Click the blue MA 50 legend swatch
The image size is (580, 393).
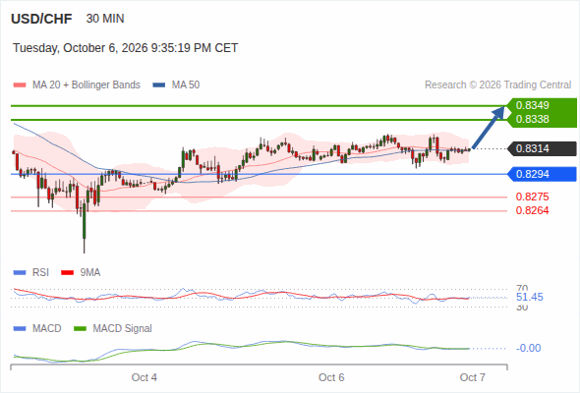tap(159, 85)
